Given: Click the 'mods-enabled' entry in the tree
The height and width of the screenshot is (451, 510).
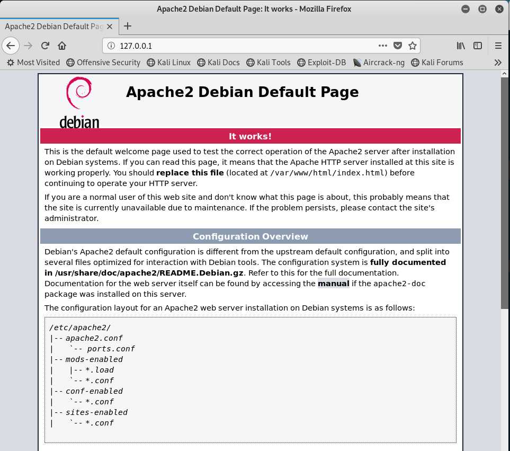Looking at the screenshot, I should [x=94, y=359].
